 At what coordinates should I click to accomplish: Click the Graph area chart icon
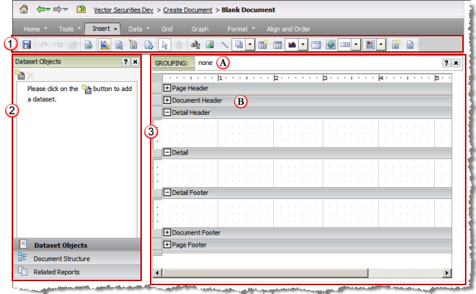(292, 45)
